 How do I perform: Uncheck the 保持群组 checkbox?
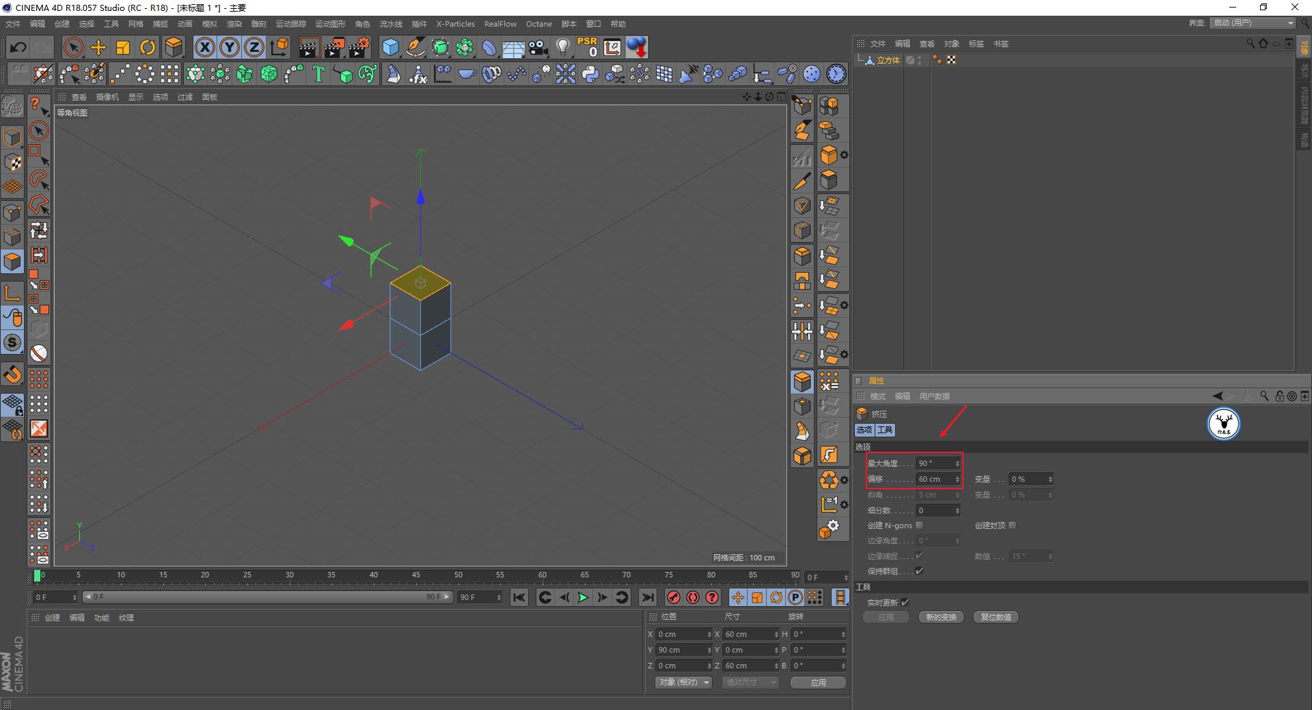919,571
